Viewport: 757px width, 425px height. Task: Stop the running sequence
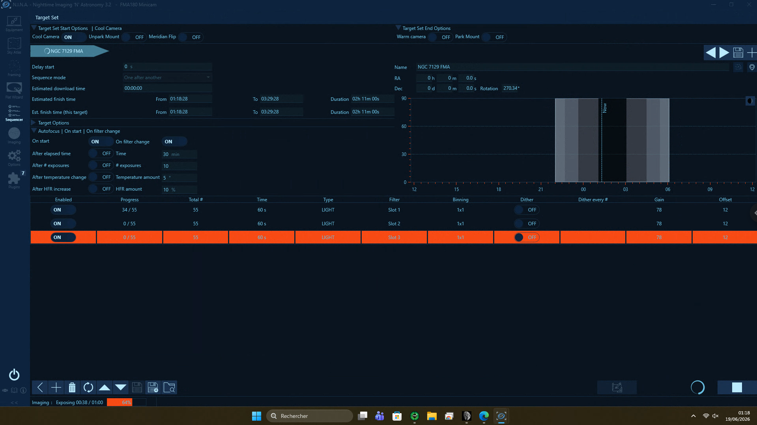[737, 388]
